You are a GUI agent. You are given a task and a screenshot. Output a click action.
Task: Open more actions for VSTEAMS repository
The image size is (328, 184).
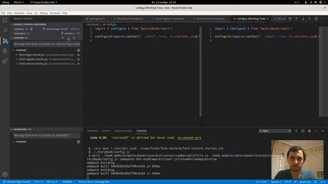(x=80, y=38)
